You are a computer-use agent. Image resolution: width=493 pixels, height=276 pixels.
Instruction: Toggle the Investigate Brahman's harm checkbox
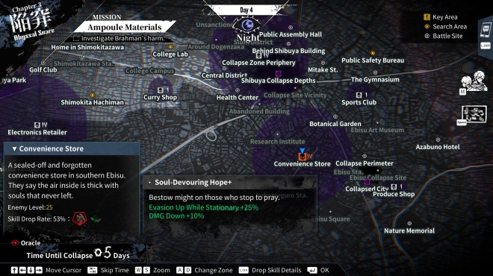75,38
